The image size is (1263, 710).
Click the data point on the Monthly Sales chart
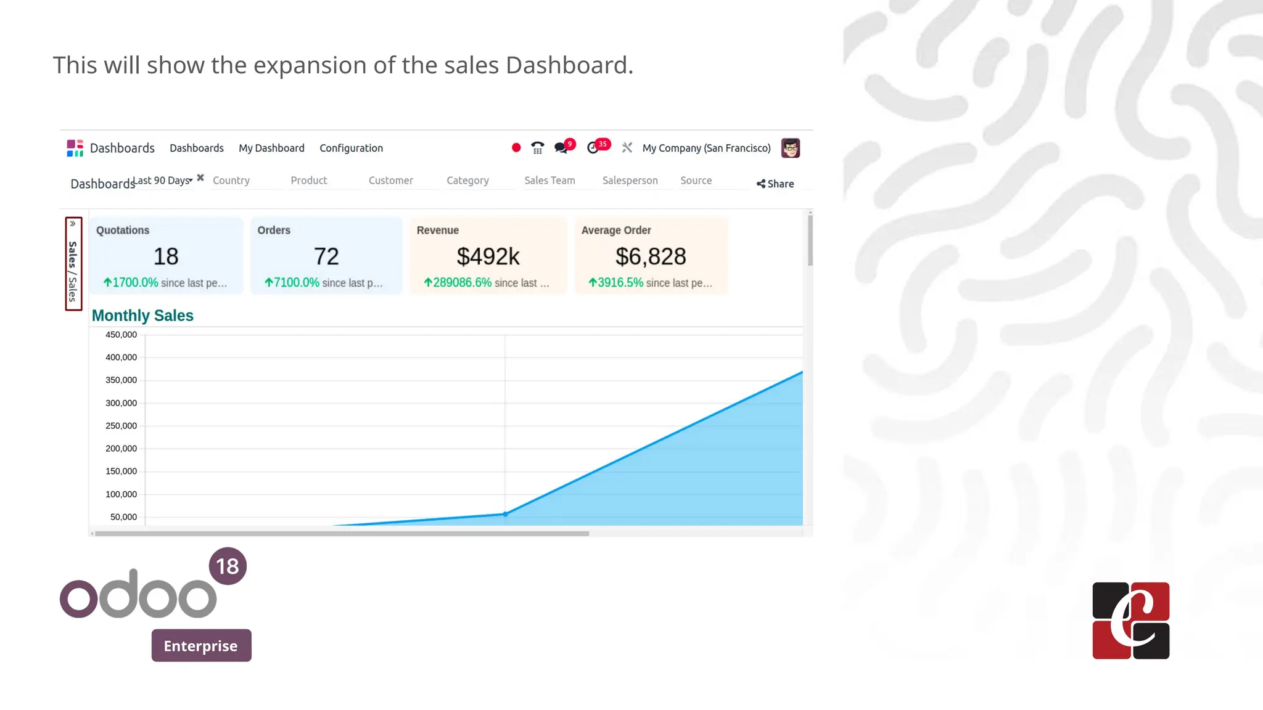(x=505, y=514)
